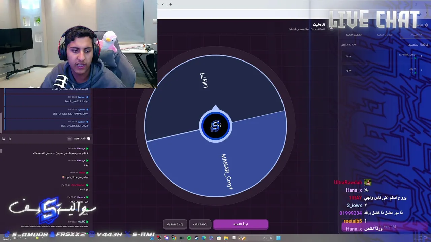Click the 2_iowx name in live chat overlay
The image size is (431, 242).
click(x=354, y=205)
